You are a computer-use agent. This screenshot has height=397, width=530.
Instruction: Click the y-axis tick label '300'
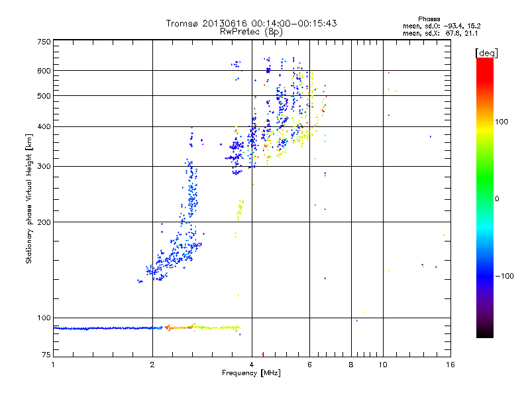44,166
